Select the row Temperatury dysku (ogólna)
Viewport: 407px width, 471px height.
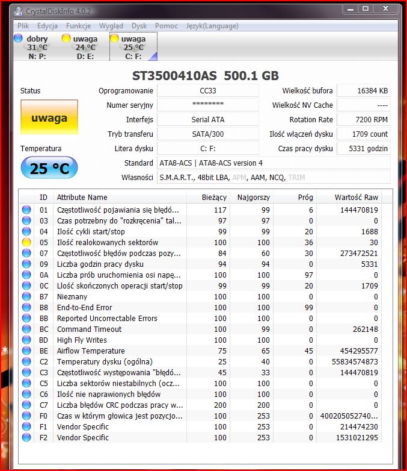(x=200, y=361)
